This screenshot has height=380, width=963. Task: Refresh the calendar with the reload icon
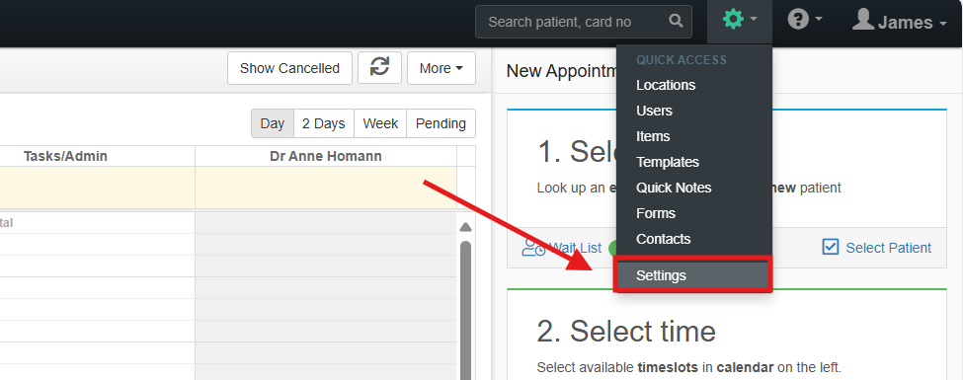click(x=379, y=67)
